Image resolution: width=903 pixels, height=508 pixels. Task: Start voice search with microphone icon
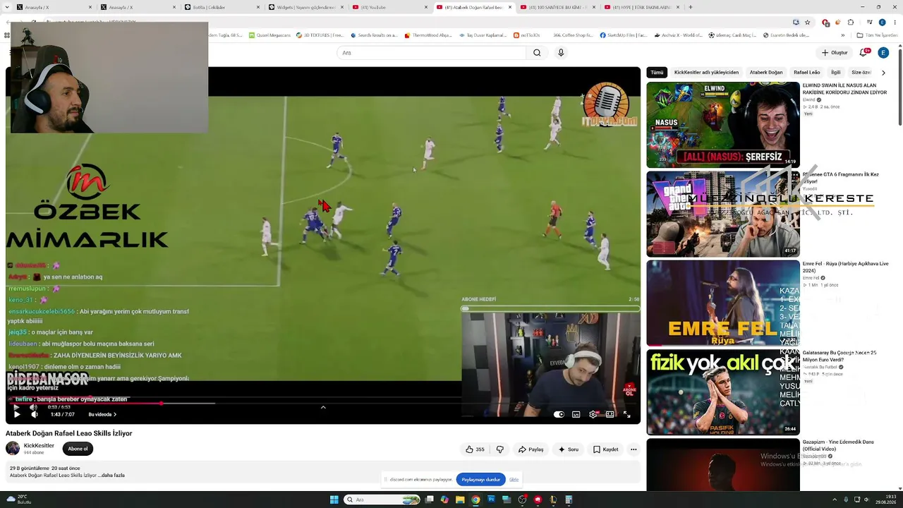pyautogui.click(x=561, y=53)
